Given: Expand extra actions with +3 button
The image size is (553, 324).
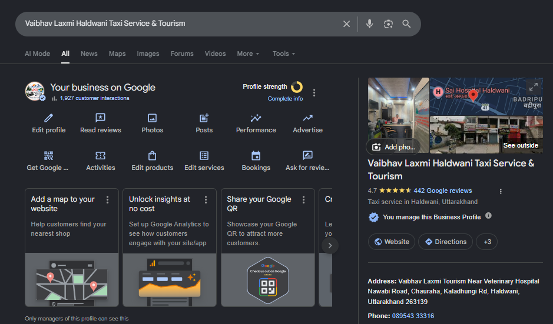Looking at the screenshot, I should coord(487,242).
